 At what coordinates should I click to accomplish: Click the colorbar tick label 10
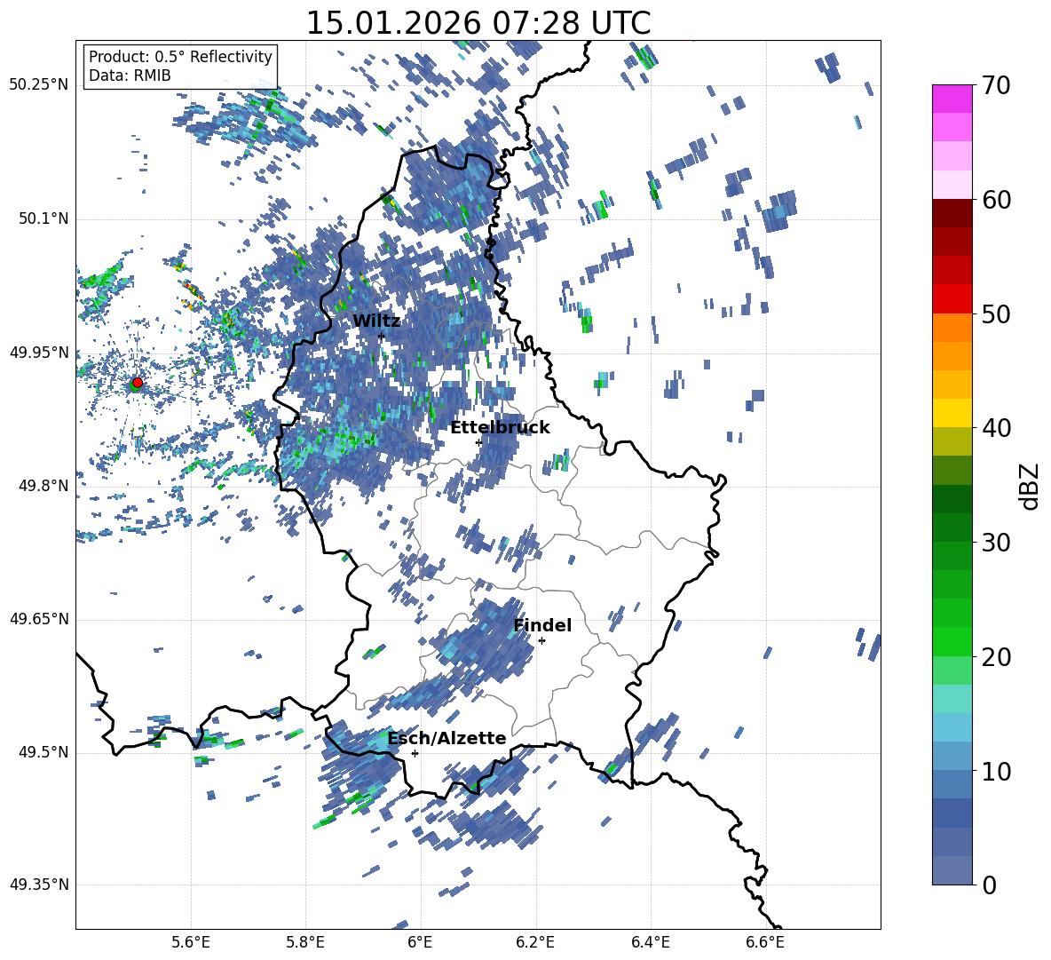(x=996, y=772)
